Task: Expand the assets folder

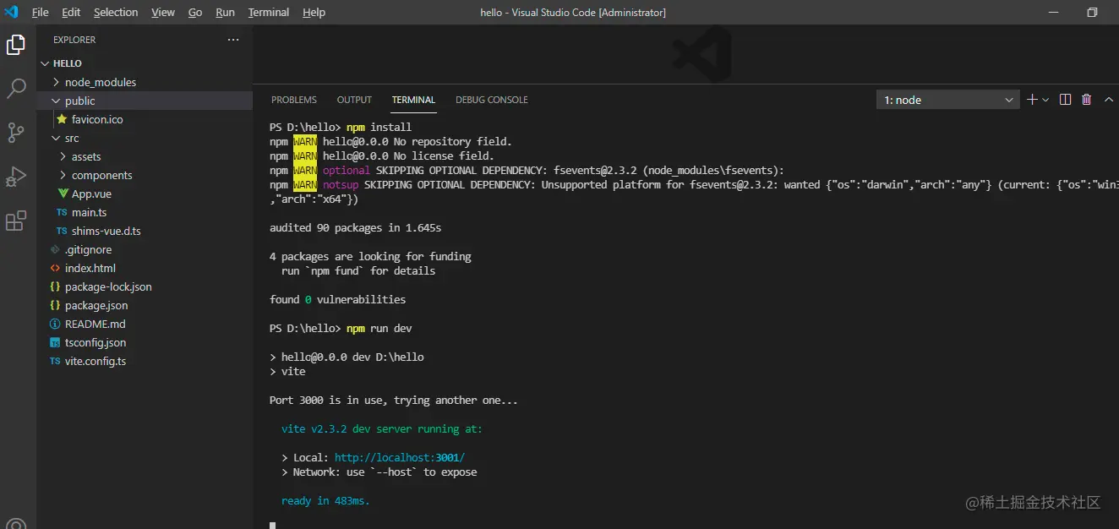Action: point(145,156)
